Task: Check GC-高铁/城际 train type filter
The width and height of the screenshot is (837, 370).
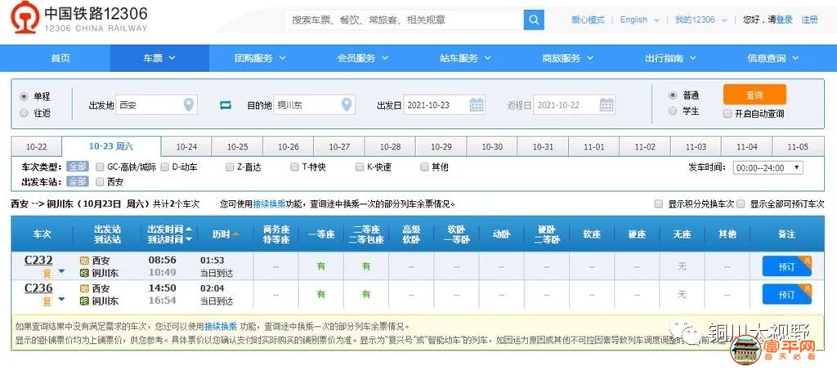Action: click(x=100, y=167)
